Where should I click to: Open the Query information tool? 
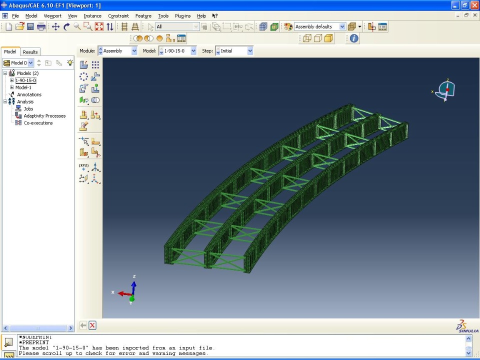[354, 38]
